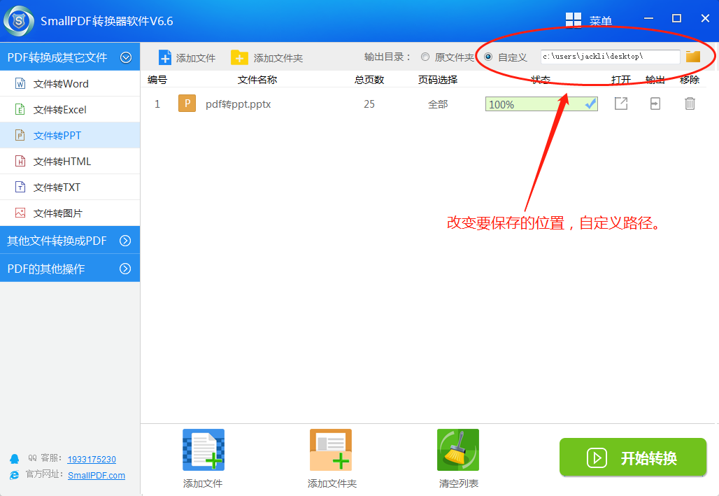Click the 100% conversion progress bar
This screenshot has height=496, width=719.
point(541,104)
